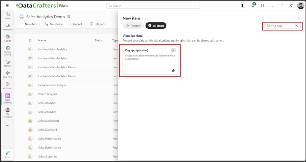Switch to the Favorites filter
Image resolution: width=306 pixels, height=162 pixels.
[x=133, y=26]
